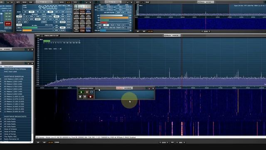Adjust the orange NR slider in EX Control

pyautogui.click(x=114, y=17)
